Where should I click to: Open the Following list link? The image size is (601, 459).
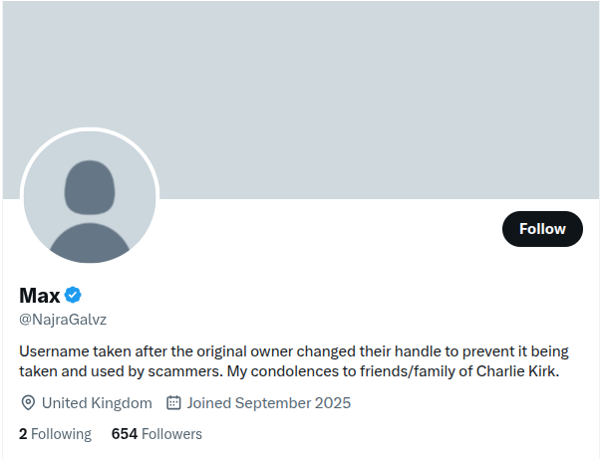tap(55, 434)
